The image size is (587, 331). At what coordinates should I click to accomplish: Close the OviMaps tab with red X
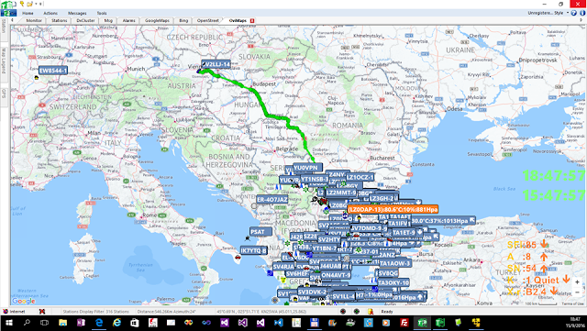click(252, 20)
